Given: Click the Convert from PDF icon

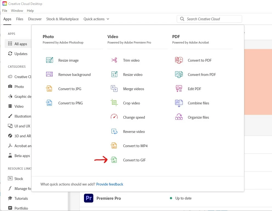Looking at the screenshot, I should click(179, 74).
